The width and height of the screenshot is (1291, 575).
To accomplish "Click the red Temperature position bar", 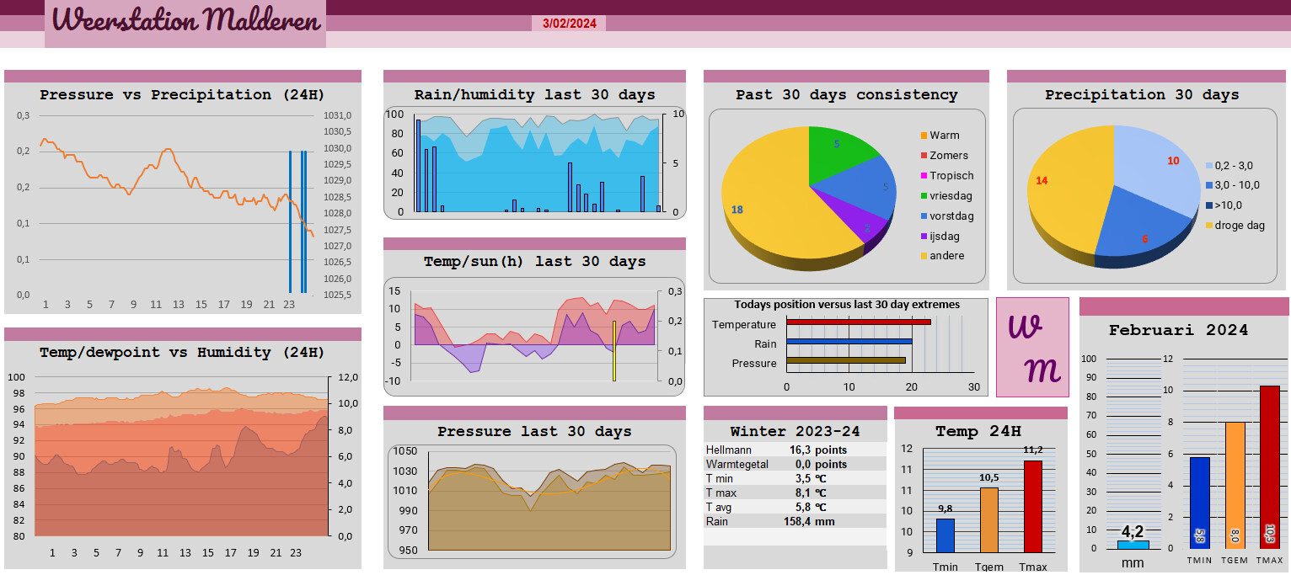I will click(x=859, y=322).
